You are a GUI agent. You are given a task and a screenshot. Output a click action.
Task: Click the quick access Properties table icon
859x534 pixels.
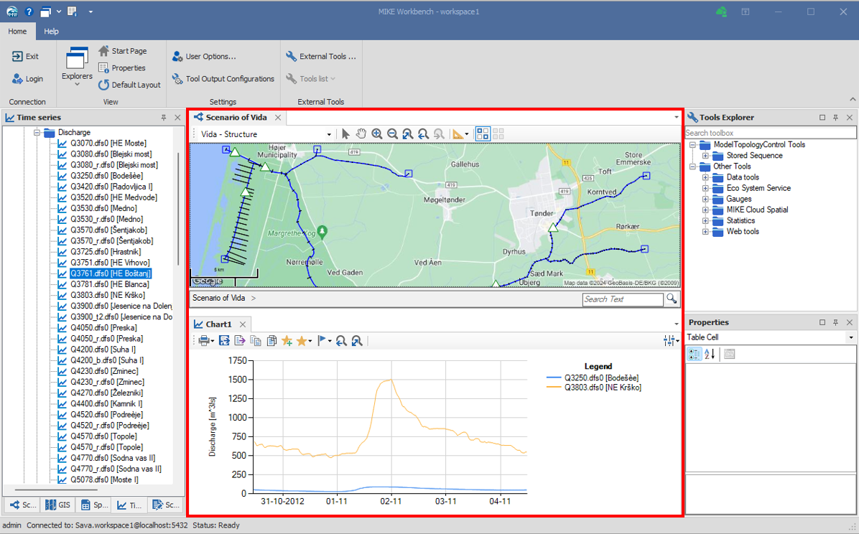[73, 11]
